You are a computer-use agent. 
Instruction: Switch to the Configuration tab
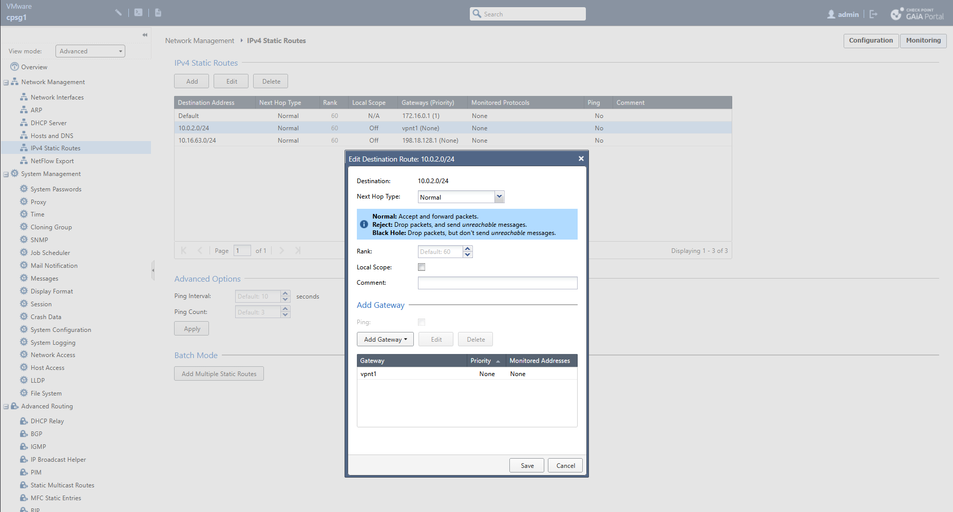(x=870, y=41)
